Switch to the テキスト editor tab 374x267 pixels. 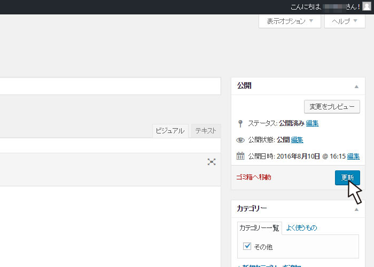(x=206, y=131)
